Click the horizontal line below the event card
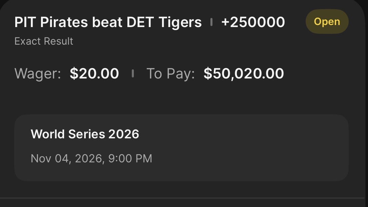Viewport: 368px width, 207px height. point(184,198)
